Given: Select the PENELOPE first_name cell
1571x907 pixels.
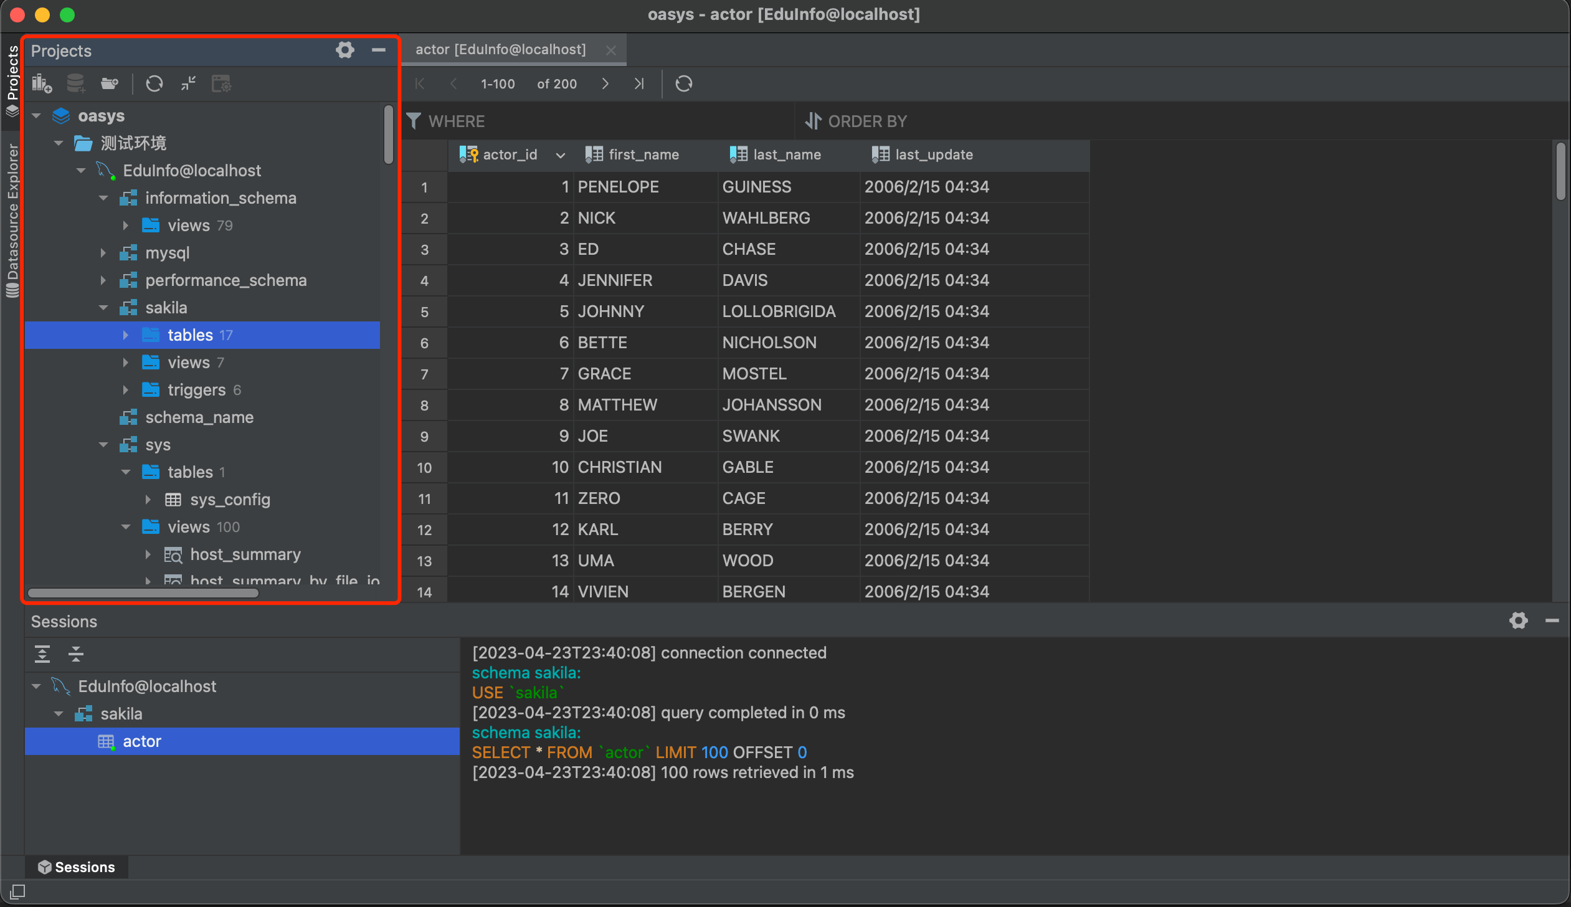Looking at the screenshot, I should 645,187.
